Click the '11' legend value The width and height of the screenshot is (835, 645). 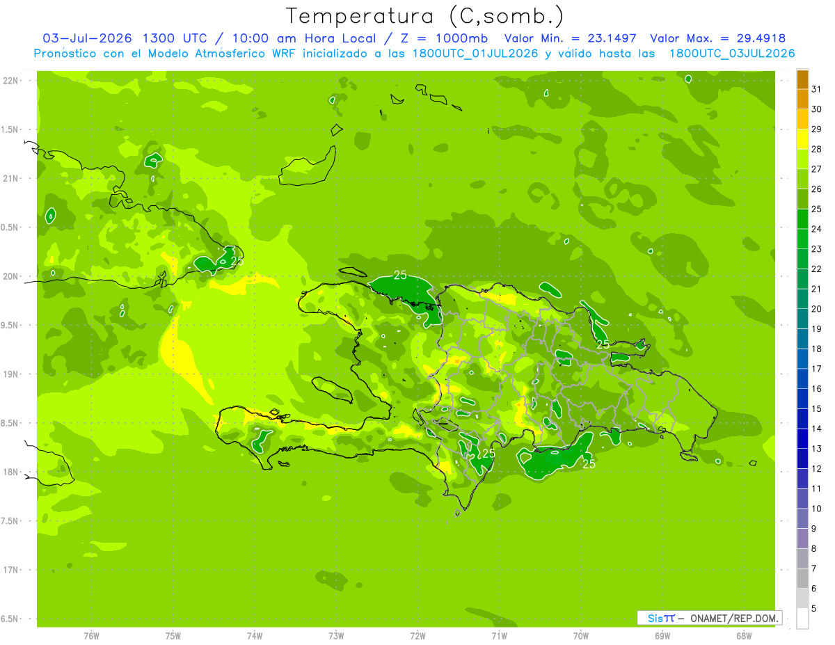tap(816, 488)
